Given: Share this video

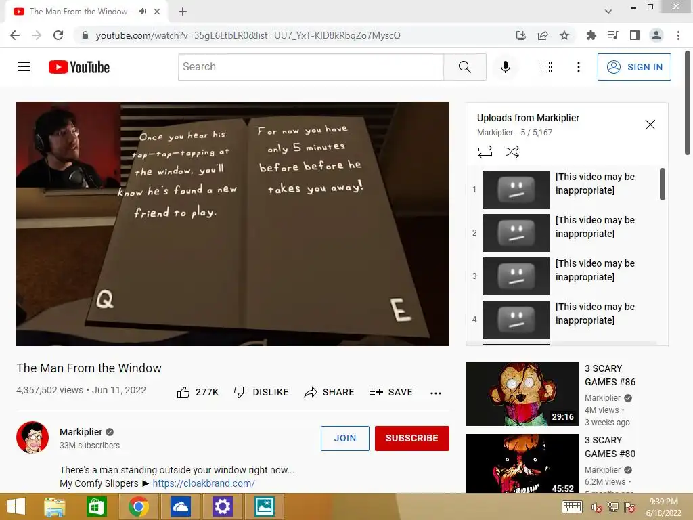Looking at the screenshot, I should [329, 392].
